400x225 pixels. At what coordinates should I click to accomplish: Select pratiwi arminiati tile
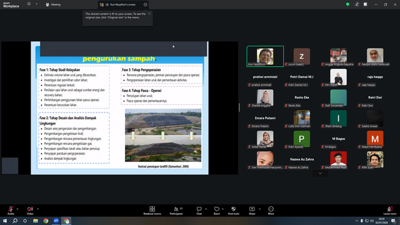click(x=265, y=77)
